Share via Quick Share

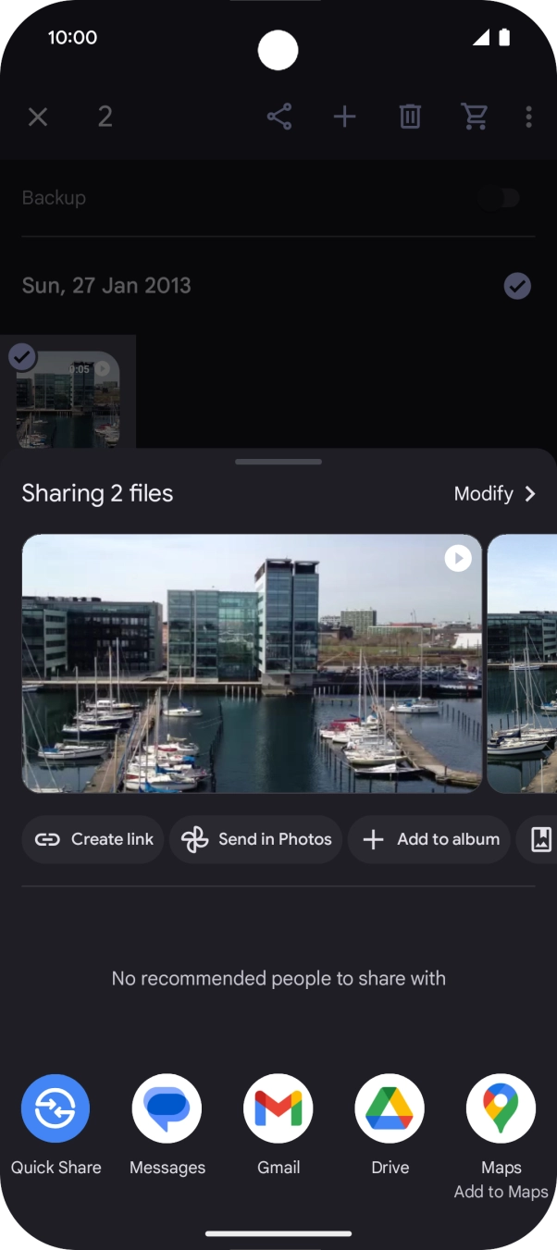click(x=56, y=1108)
